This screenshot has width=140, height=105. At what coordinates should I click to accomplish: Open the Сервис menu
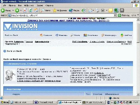[40, 5]
